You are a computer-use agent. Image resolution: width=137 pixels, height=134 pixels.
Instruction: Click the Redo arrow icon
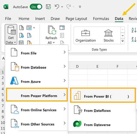click(x=69, y=7)
